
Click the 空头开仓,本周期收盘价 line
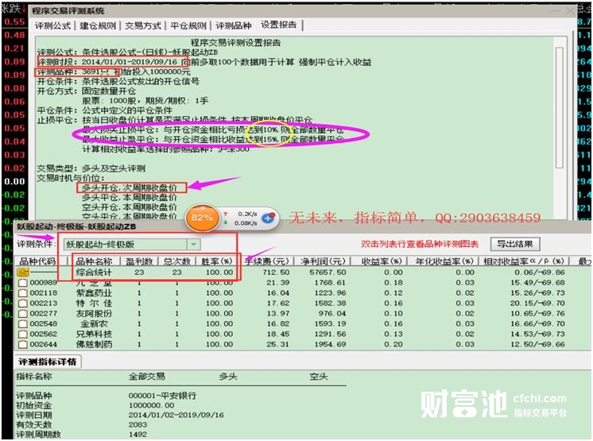(130, 207)
